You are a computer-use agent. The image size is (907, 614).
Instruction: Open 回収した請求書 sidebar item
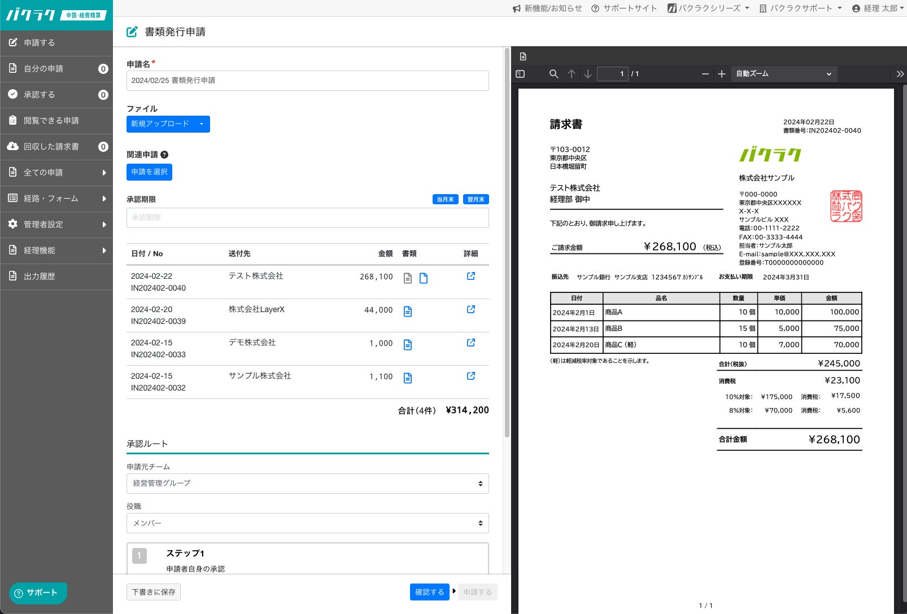click(56, 147)
